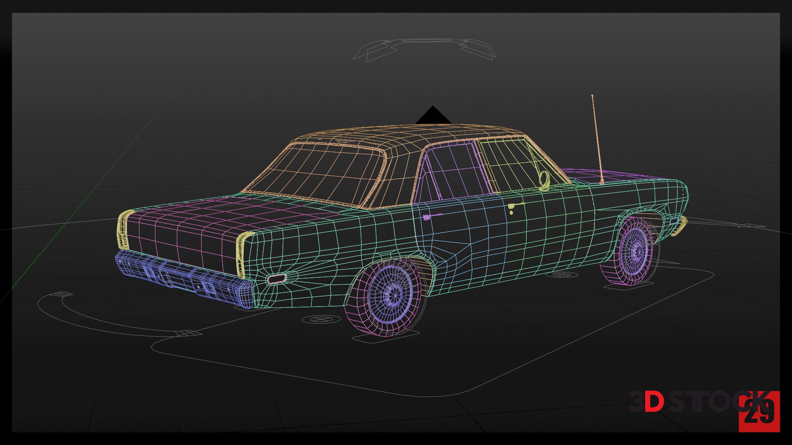The height and width of the screenshot is (445, 792).
Task: Pick the circular ground control under rear axle
Action: (322, 319)
